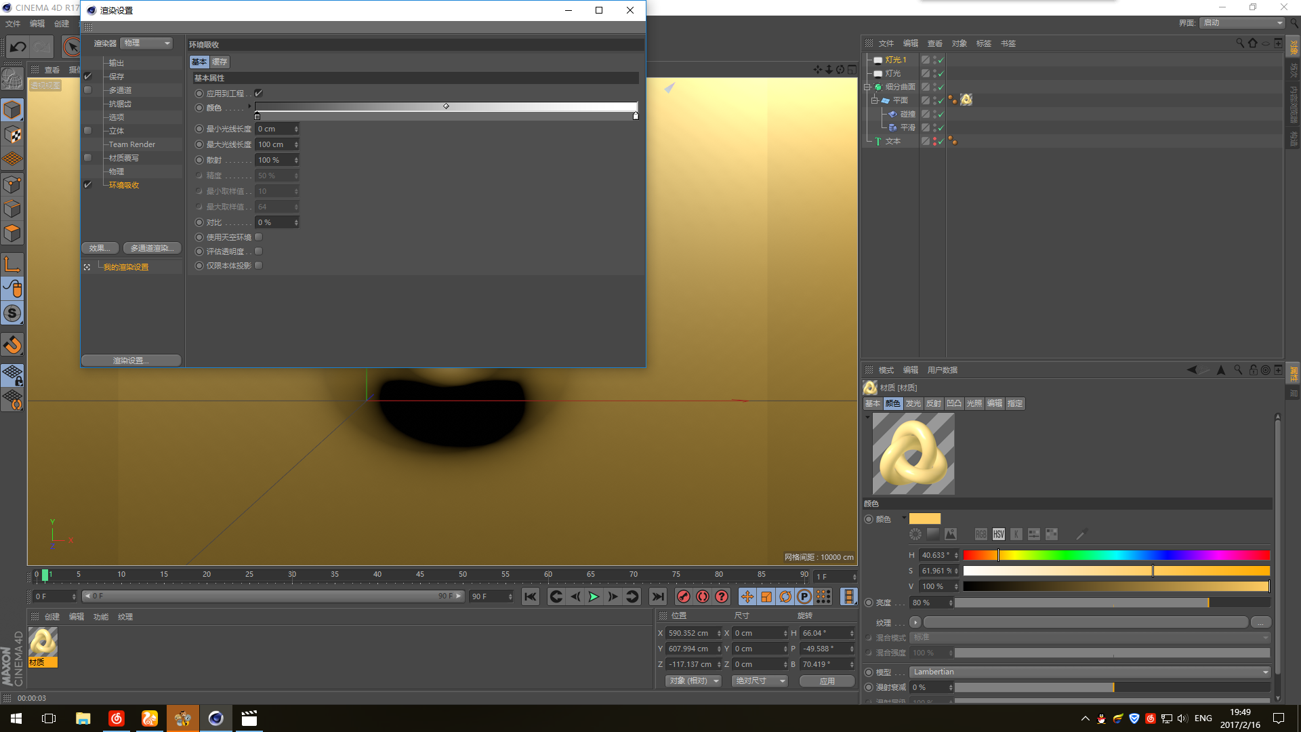Select the eyedropper color picker icon
This screenshot has width=1301, height=732.
click(1081, 535)
